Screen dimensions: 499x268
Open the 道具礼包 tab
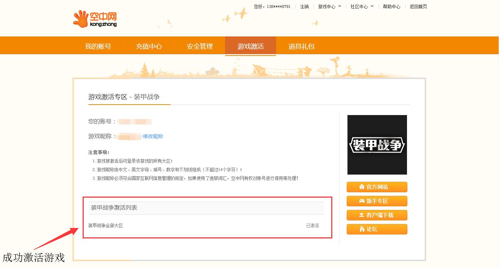coord(301,46)
